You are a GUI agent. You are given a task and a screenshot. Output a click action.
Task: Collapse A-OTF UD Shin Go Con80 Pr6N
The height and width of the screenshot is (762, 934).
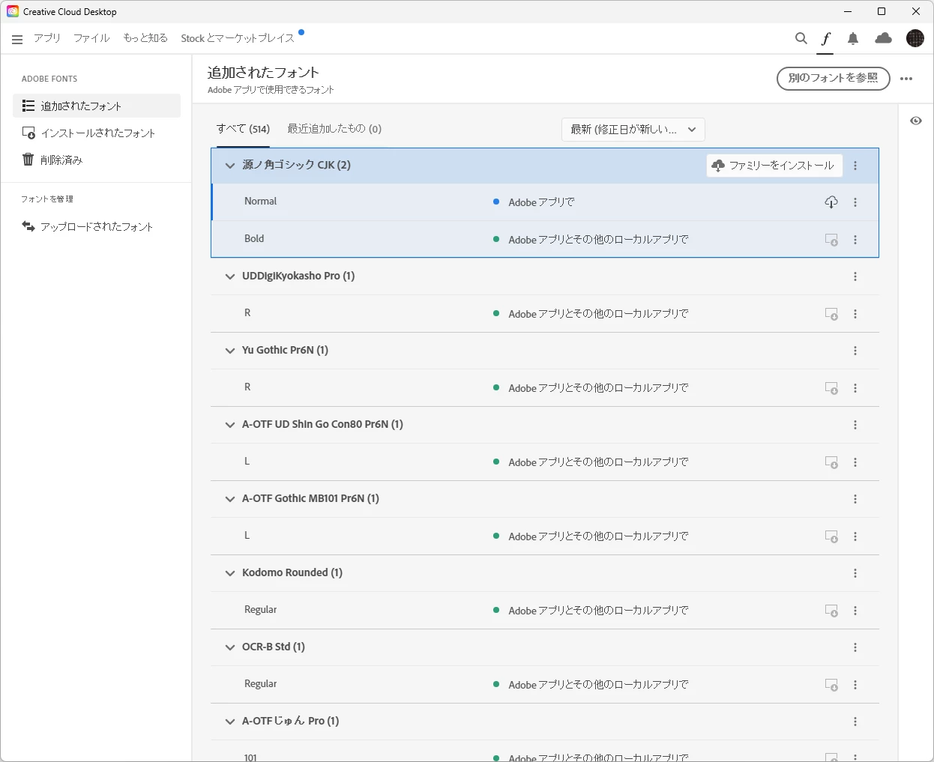230,425
